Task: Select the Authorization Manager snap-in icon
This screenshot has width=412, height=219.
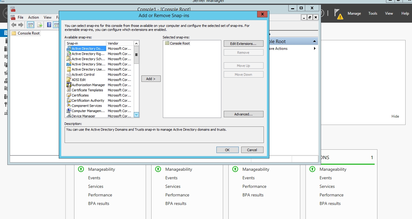Action: (69, 85)
